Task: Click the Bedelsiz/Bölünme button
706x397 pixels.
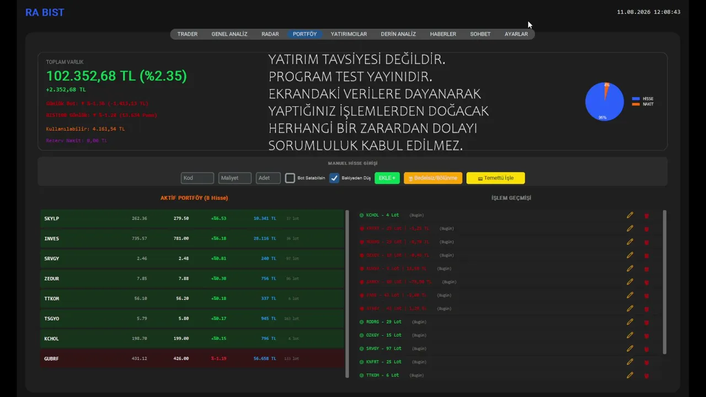Action: [x=433, y=178]
